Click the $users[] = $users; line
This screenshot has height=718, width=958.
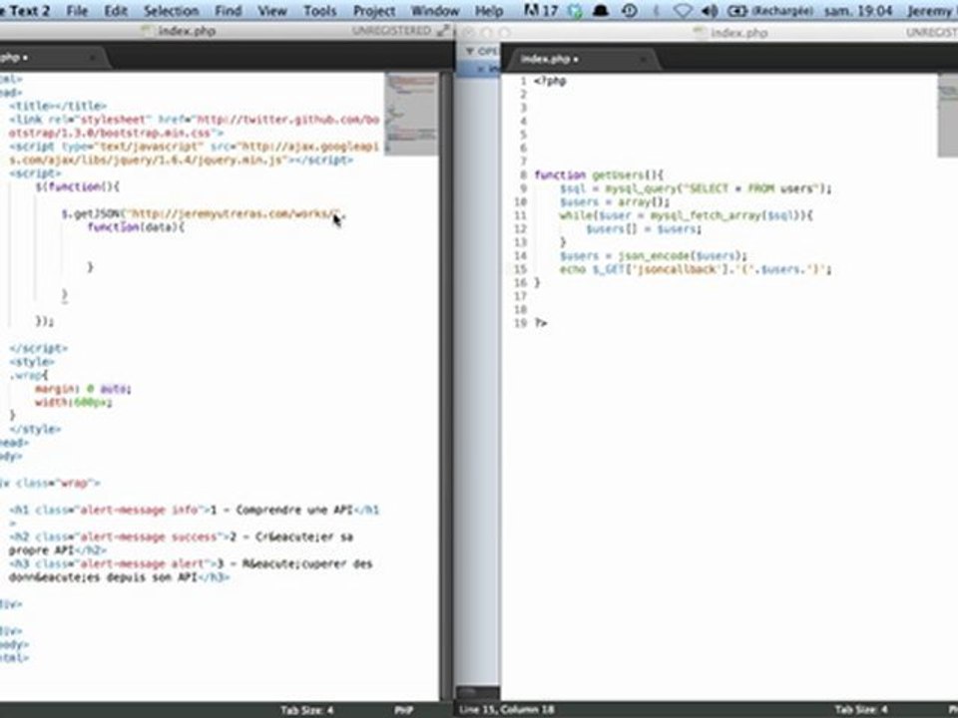click(644, 229)
